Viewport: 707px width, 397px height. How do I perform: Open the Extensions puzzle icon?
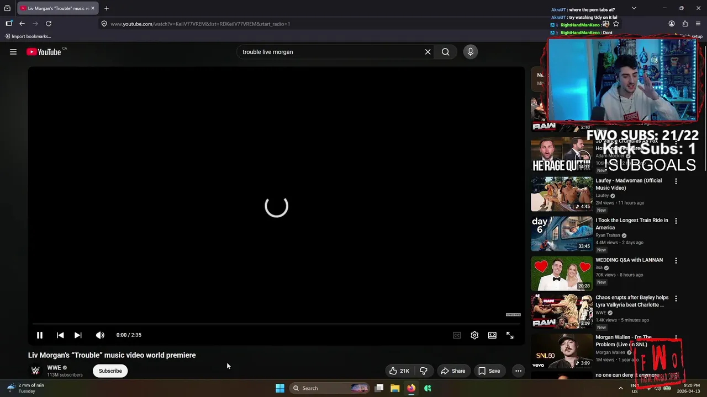coord(685,24)
